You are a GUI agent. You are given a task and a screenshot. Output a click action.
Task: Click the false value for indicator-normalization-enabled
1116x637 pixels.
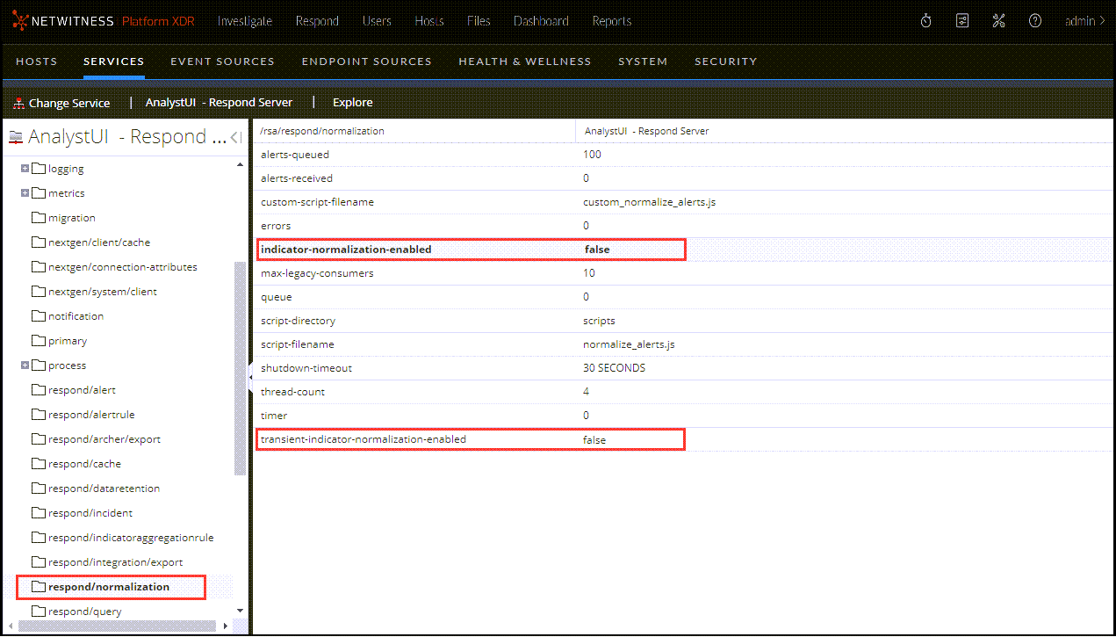click(x=597, y=249)
